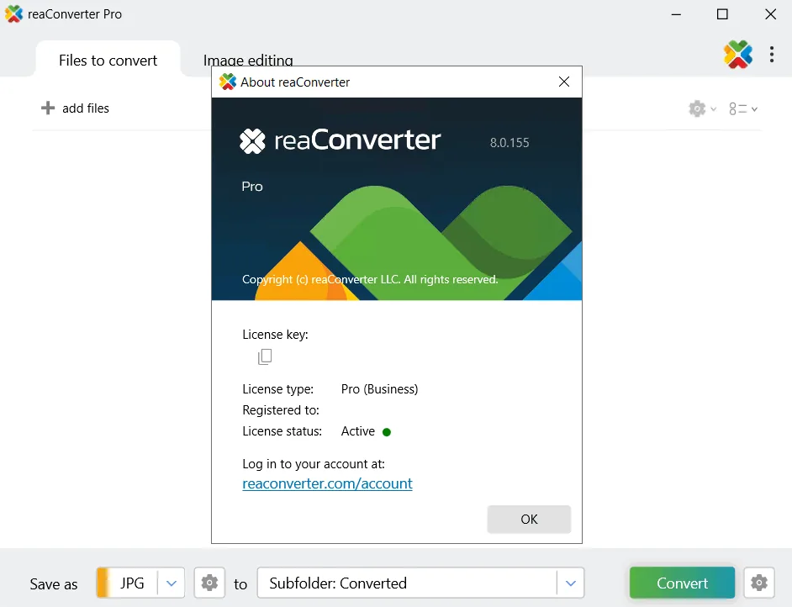This screenshot has width=792, height=607.
Task: Click the About dialog title icon
Action: click(x=228, y=82)
